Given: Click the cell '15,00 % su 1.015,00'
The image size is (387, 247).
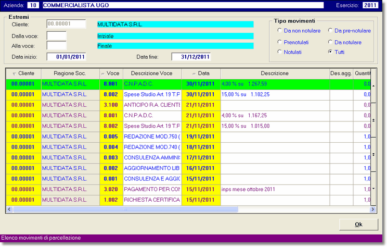Looking at the screenshot, I should coord(275,126).
